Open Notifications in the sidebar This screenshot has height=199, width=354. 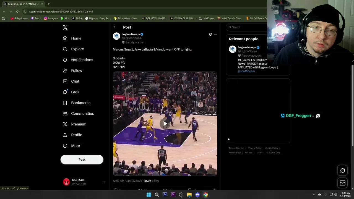pyautogui.click(x=78, y=60)
